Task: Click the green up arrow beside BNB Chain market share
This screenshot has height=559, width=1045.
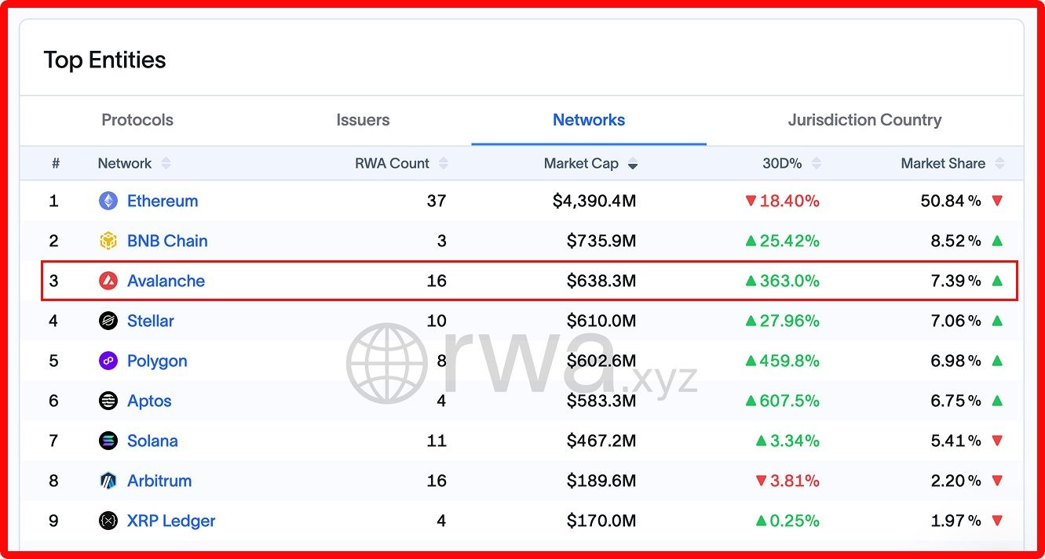Action: point(997,241)
